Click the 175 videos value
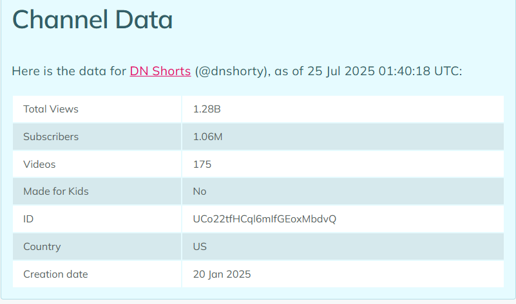The image size is (516, 304). pyautogui.click(x=202, y=164)
